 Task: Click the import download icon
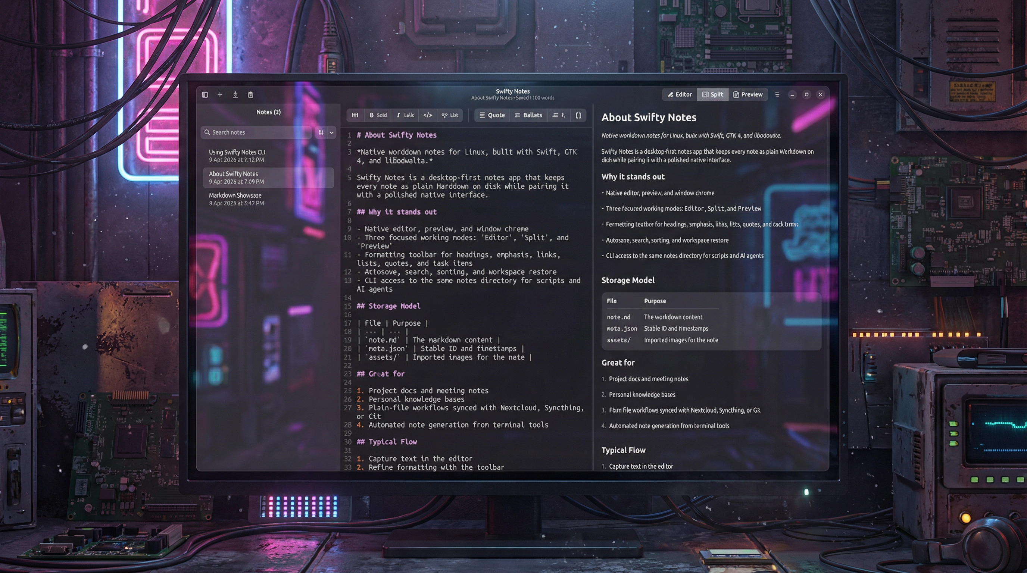point(235,94)
